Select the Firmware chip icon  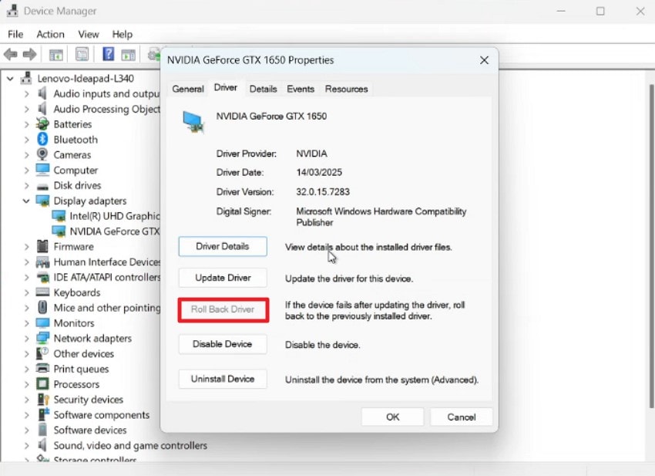pyautogui.click(x=42, y=246)
